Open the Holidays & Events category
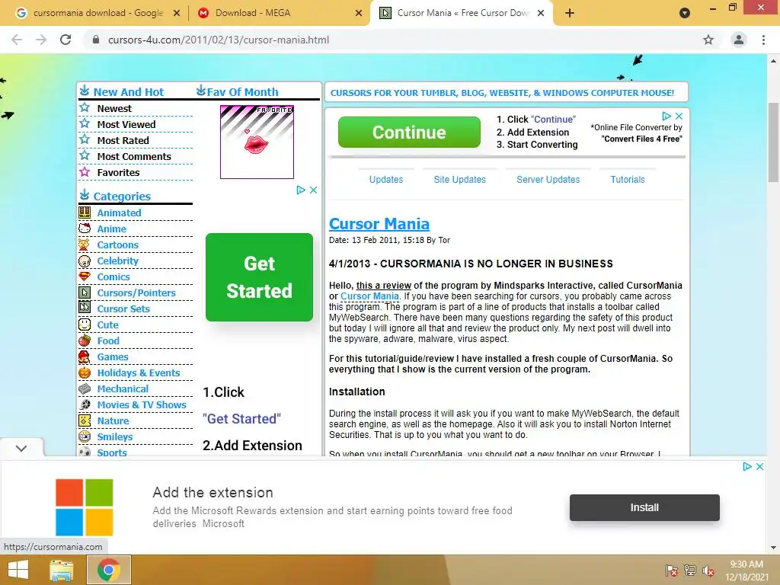The height and width of the screenshot is (585, 780). (139, 372)
